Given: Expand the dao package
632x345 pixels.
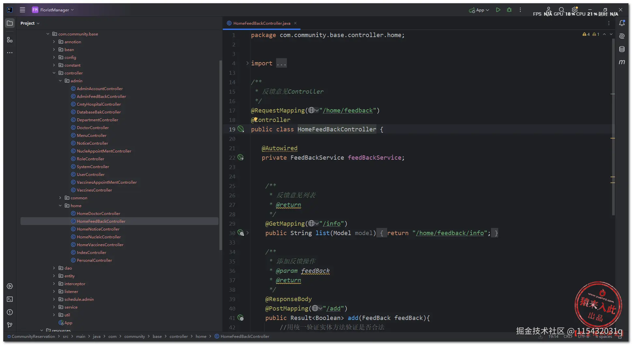Looking at the screenshot, I should tap(54, 268).
